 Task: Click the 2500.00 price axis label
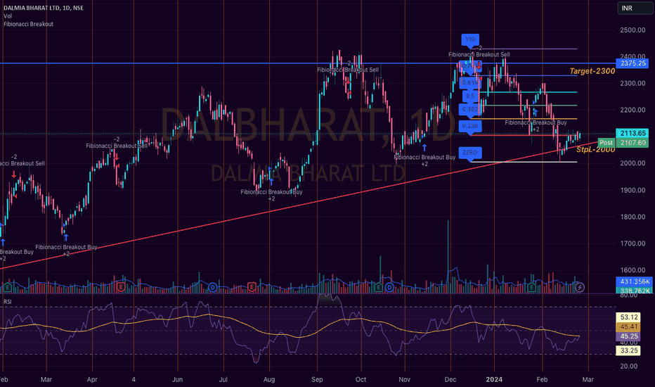tap(633, 30)
